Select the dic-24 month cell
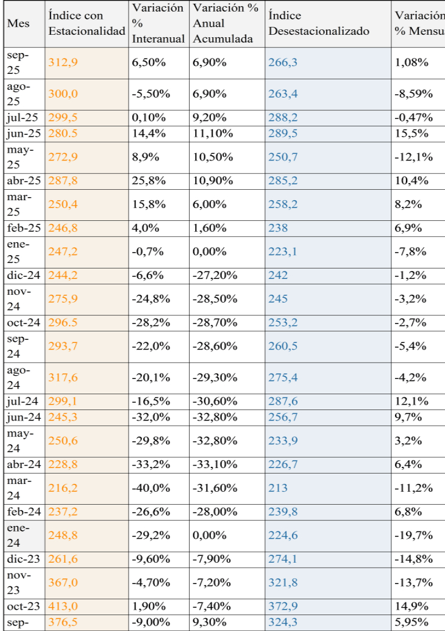The height and width of the screenshot is (631, 445). pyautogui.click(x=23, y=275)
